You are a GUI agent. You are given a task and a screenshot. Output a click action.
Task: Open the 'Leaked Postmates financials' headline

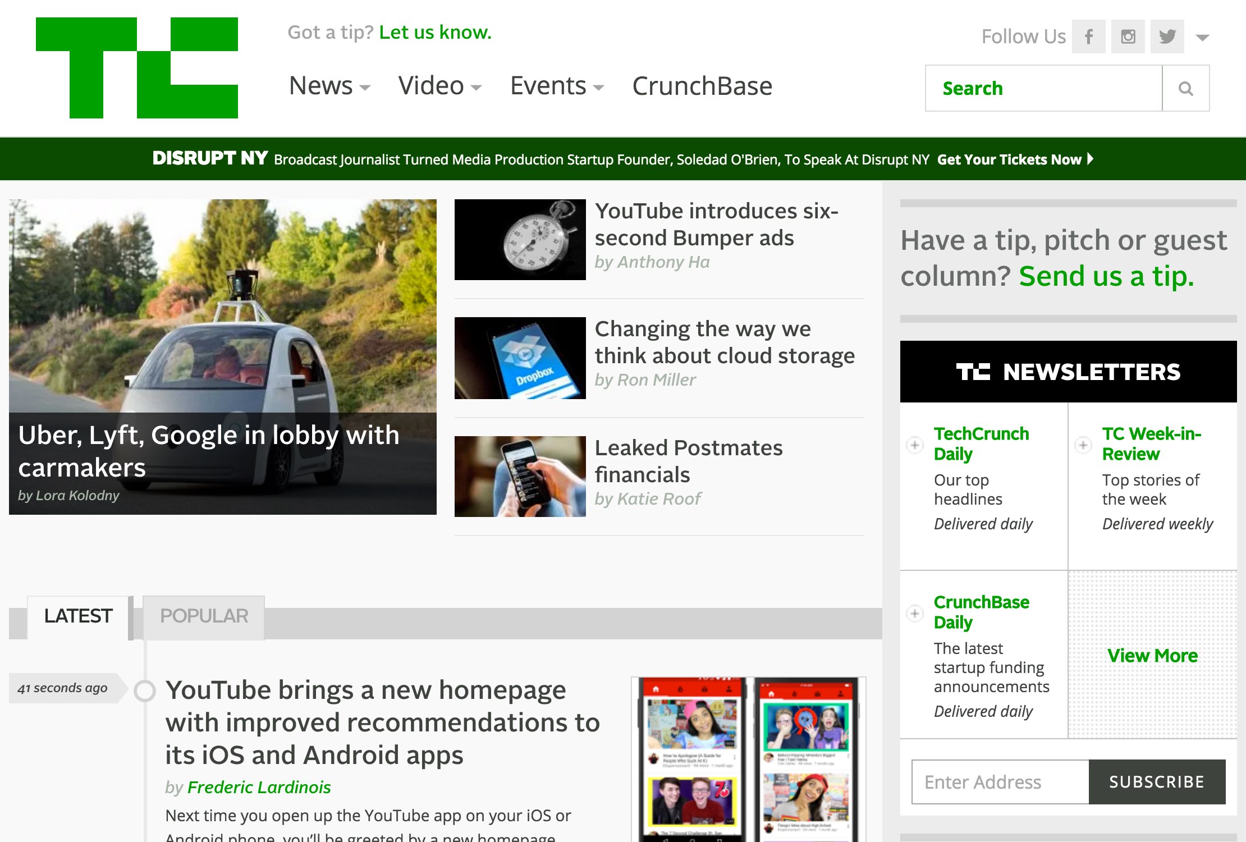[x=689, y=461]
